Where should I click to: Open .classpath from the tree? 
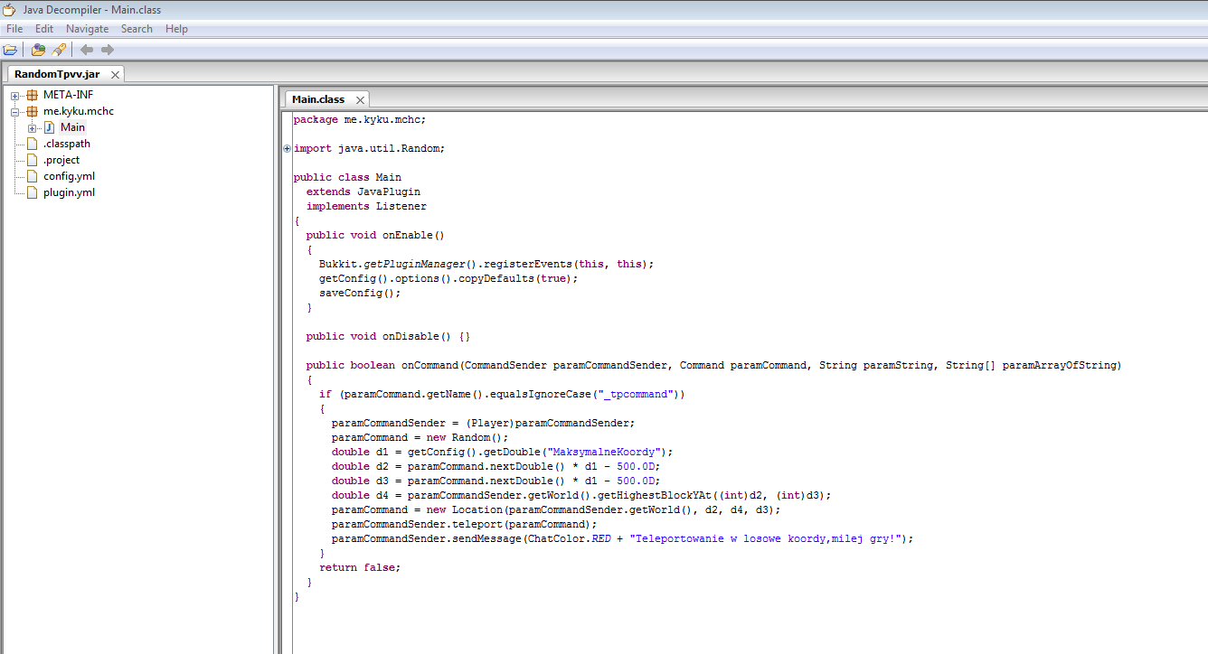[67, 144]
